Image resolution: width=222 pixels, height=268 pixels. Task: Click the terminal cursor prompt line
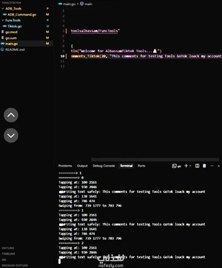click(59, 262)
